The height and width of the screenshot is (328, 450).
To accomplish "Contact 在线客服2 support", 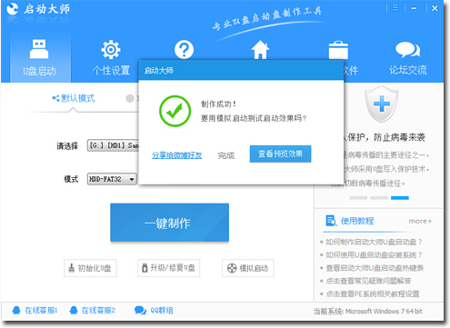I will pos(93,311).
